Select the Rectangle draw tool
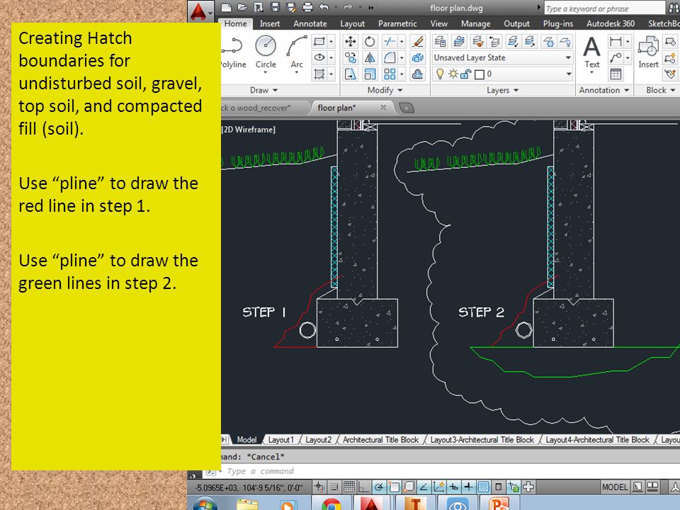 [319, 42]
